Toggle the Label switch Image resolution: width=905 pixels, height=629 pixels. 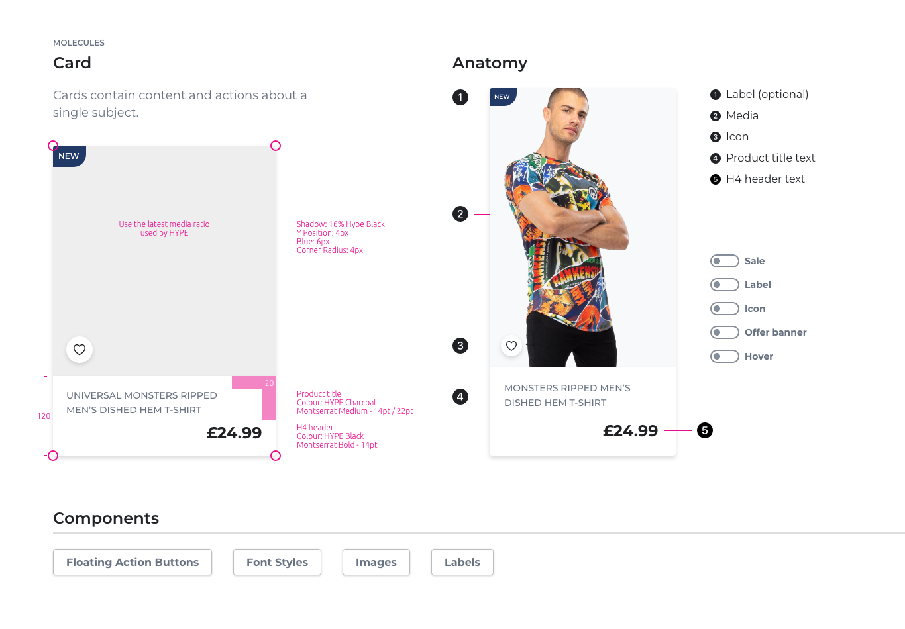pyautogui.click(x=724, y=285)
